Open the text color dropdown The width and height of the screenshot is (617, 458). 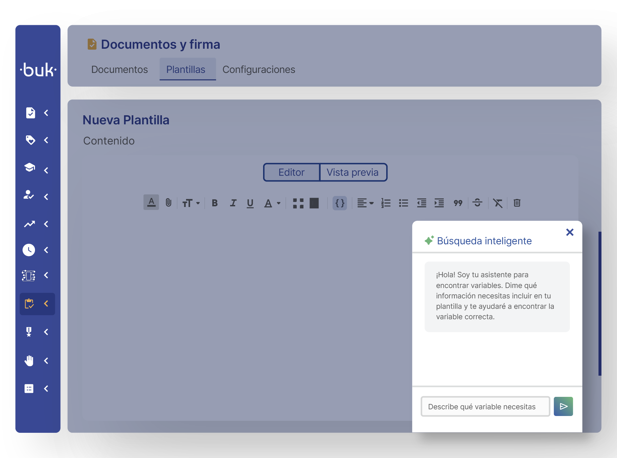click(272, 203)
